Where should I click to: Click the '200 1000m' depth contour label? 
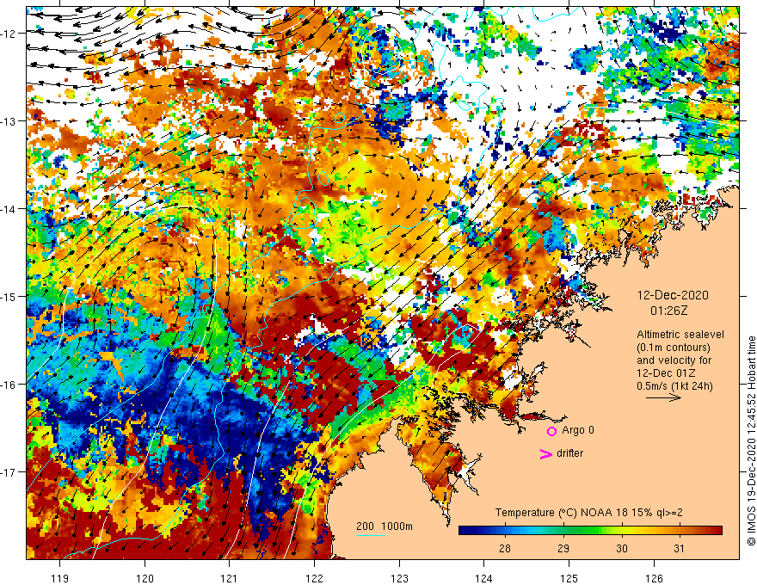pos(385,526)
